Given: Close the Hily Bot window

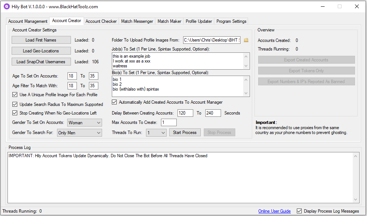Looking at the screenshot, I should pyautogui.click(x=357, y=6).
